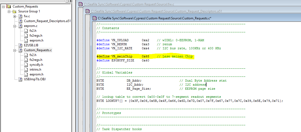The width and height of the screenshot is (301, 132).
Task: Click the fw.c editor window document icon
Action: 81,4
